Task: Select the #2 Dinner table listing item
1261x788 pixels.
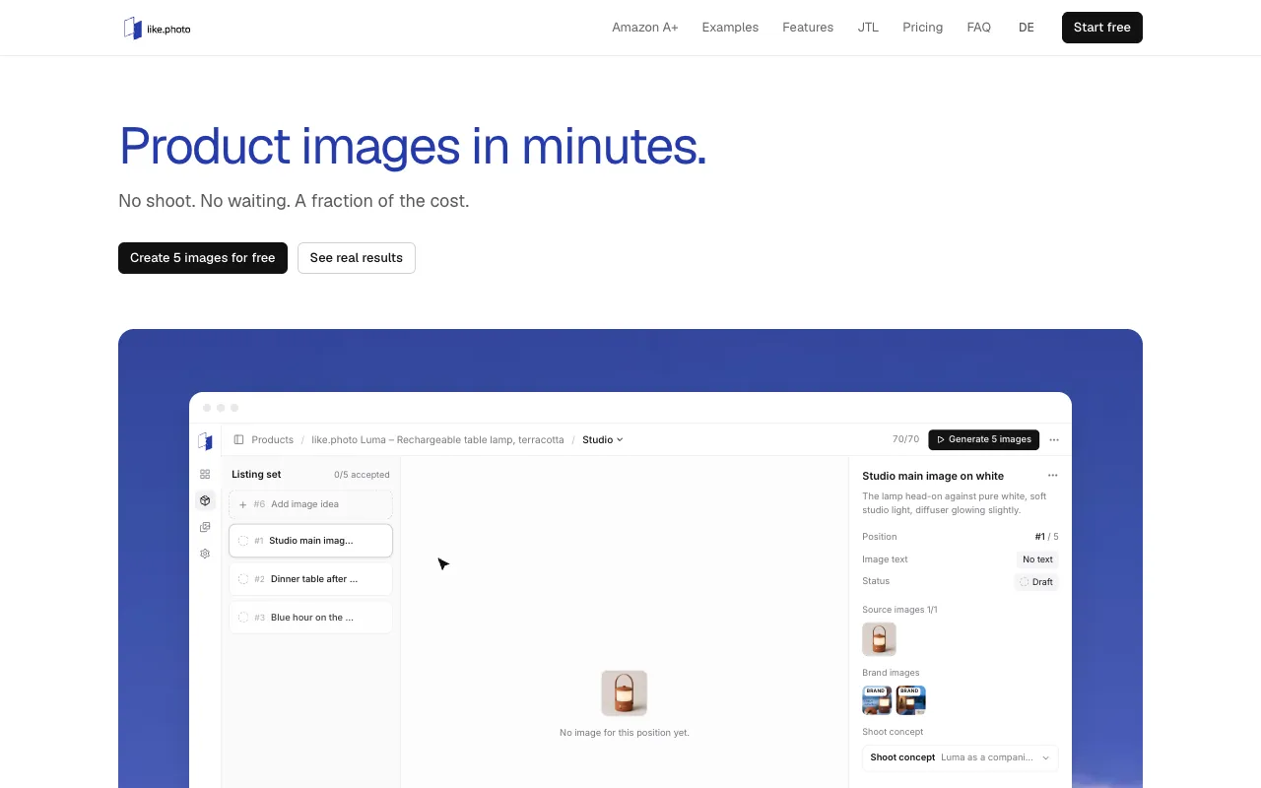Action: pos(310,579)
